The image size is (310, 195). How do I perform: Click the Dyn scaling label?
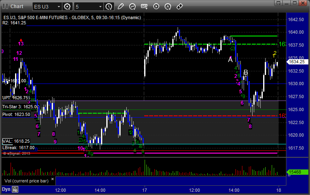6,189
